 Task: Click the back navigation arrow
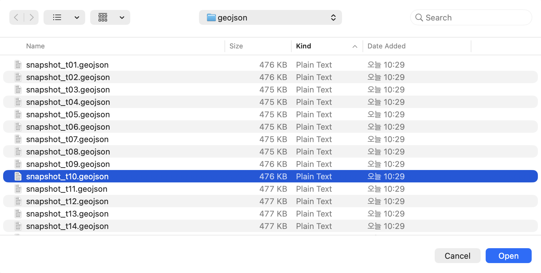[16, 17]
